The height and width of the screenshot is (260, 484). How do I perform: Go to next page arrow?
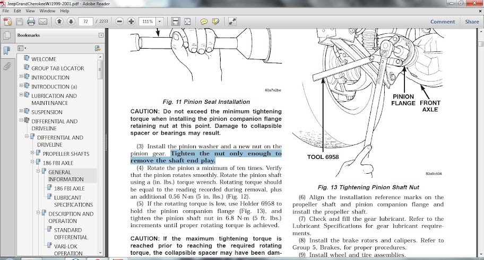tap(71, 21)
